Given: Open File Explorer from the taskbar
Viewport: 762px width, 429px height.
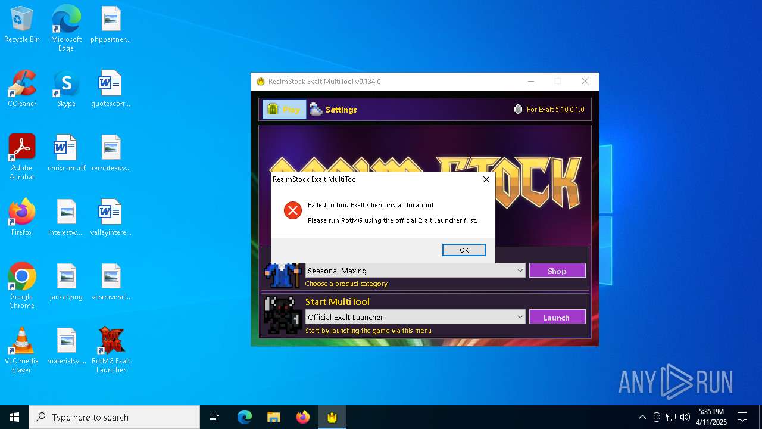Looking at the screenshot, I should (274, 417).
